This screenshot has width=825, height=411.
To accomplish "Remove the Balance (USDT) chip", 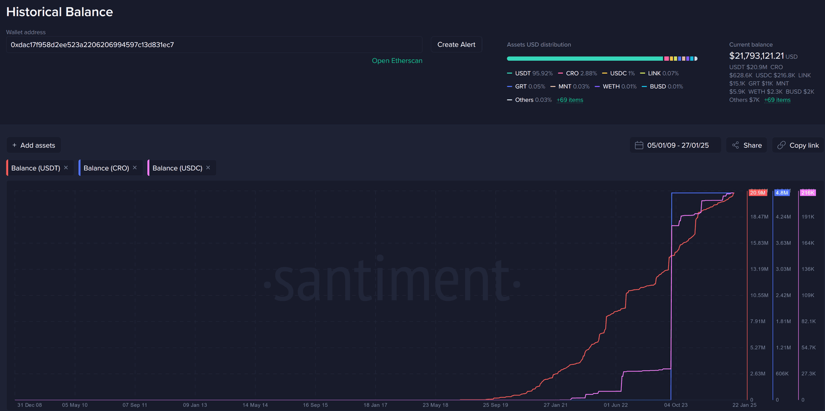I will 66,168.
